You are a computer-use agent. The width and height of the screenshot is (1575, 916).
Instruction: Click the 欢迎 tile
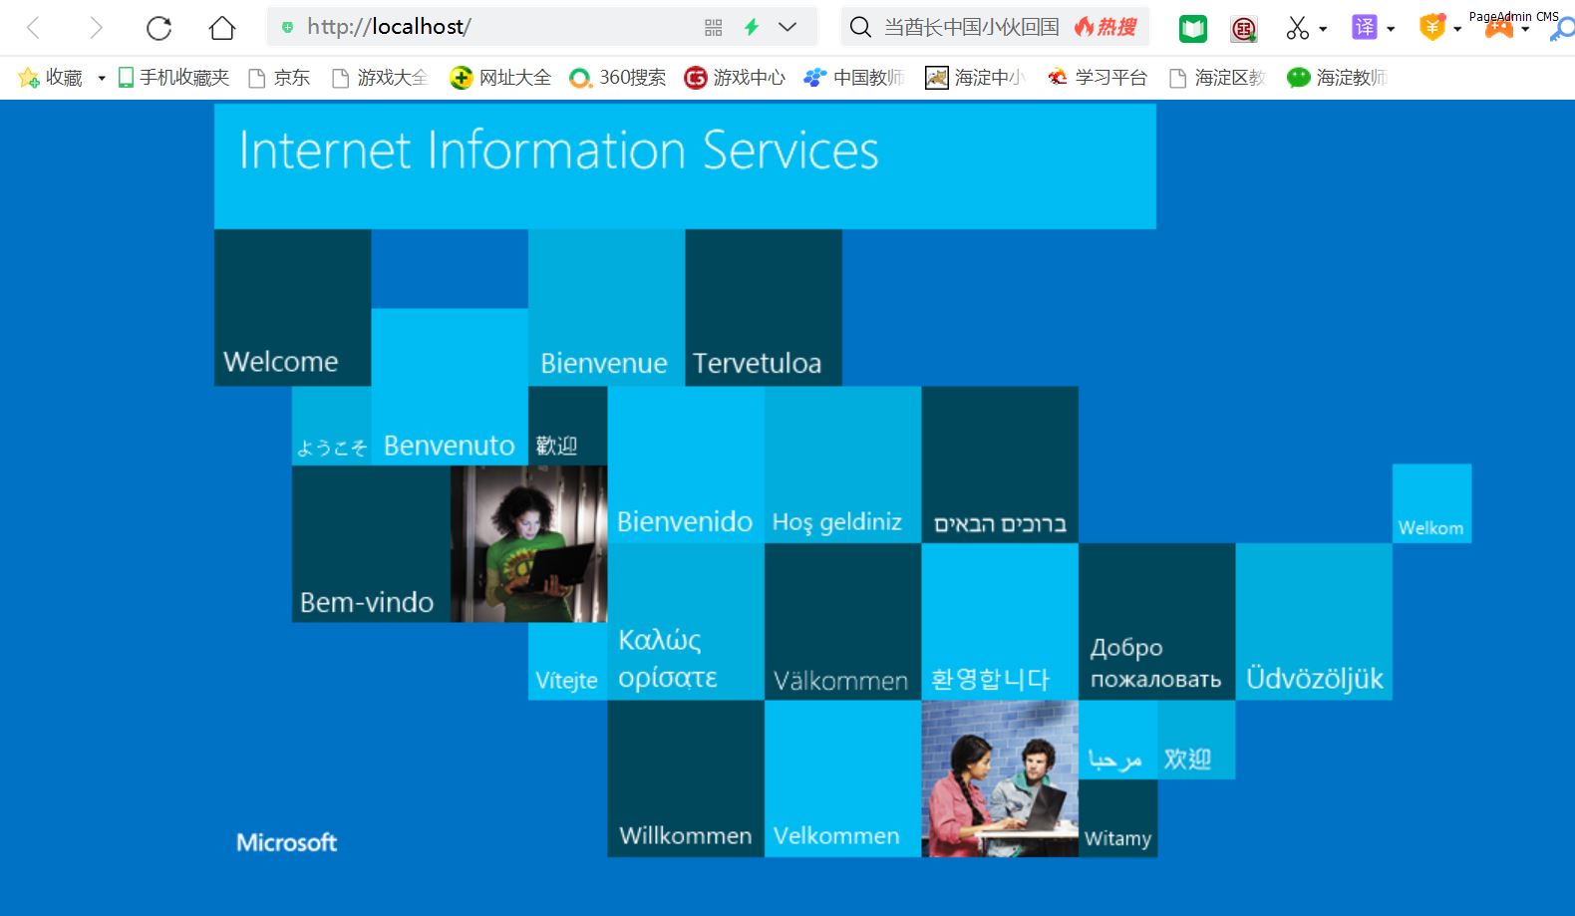pyautogui.click(x=1196, y=740)
